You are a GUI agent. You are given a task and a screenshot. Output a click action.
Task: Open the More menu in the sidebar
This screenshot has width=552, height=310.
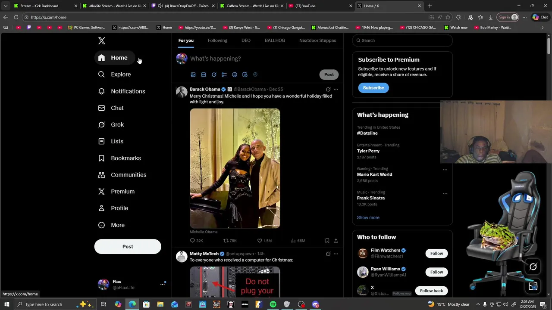coord(112,225)
